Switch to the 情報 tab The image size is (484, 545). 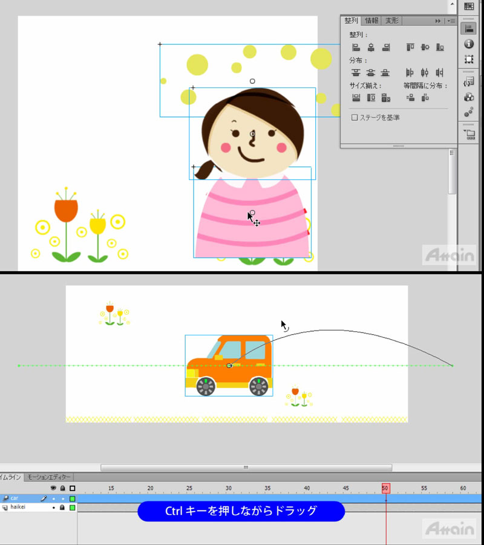(x=371, y=21)
